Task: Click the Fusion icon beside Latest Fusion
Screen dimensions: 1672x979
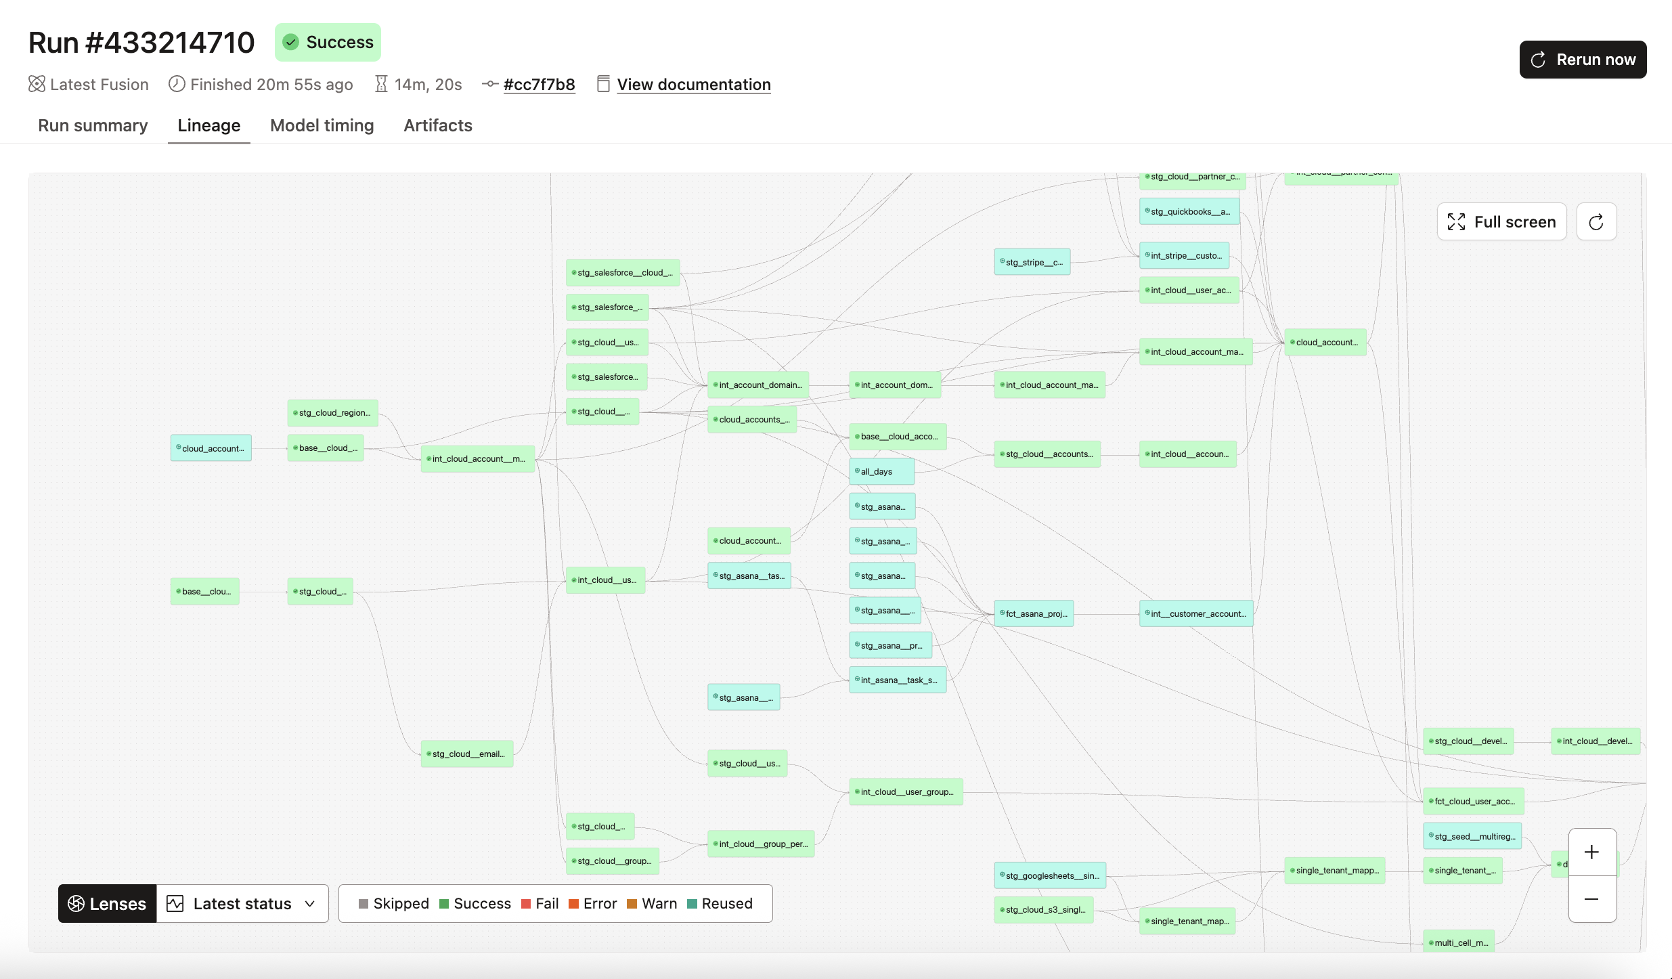Action: (x=37, y=84)
